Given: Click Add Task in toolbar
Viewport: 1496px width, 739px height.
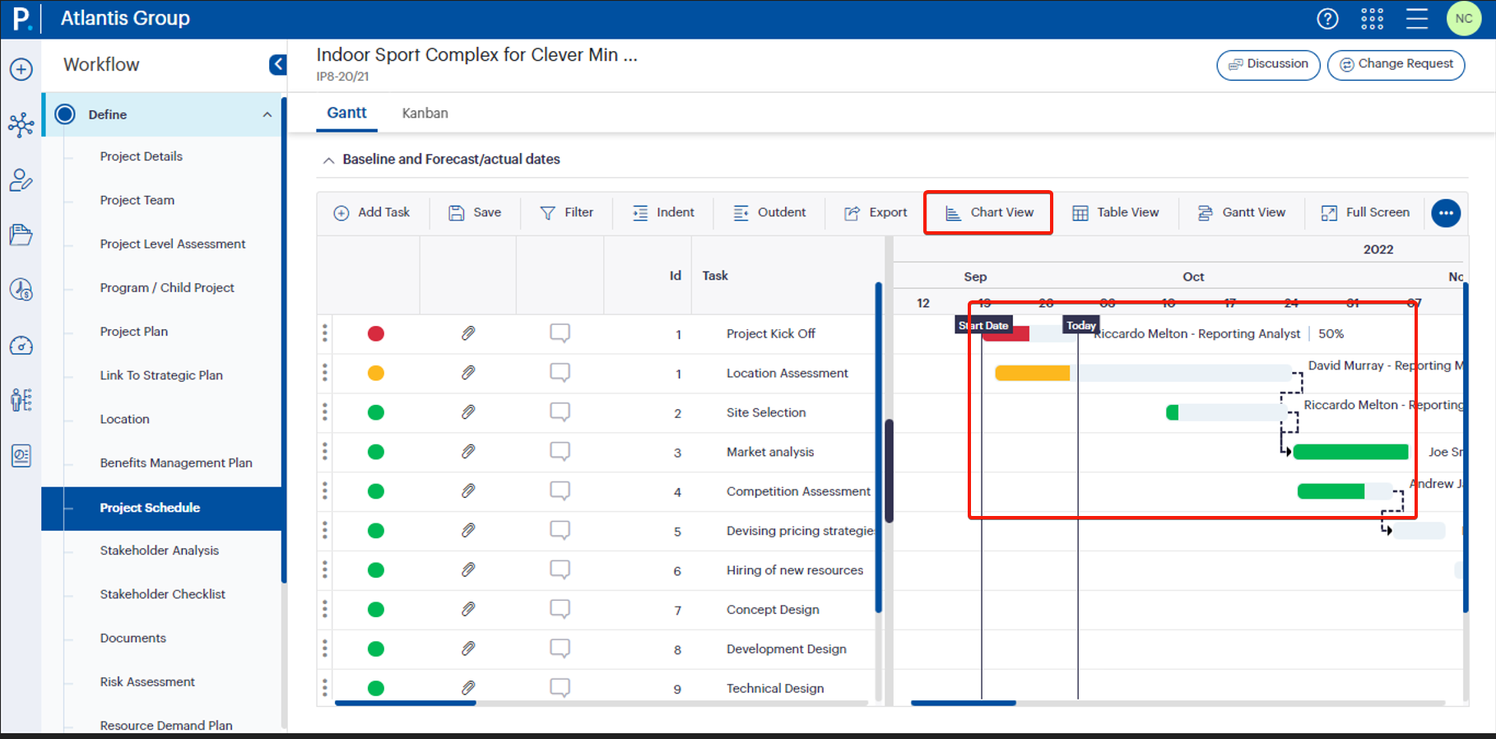Looking at the screenshot, I should point(371,212).
